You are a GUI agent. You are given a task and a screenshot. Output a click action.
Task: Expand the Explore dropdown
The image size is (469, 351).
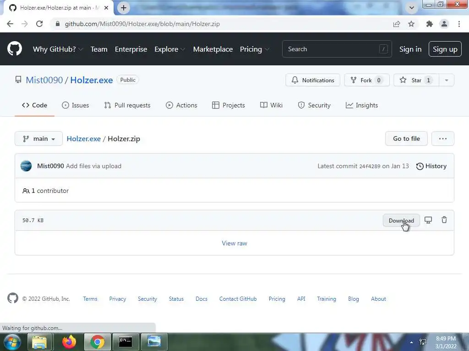tap(170, 49)
